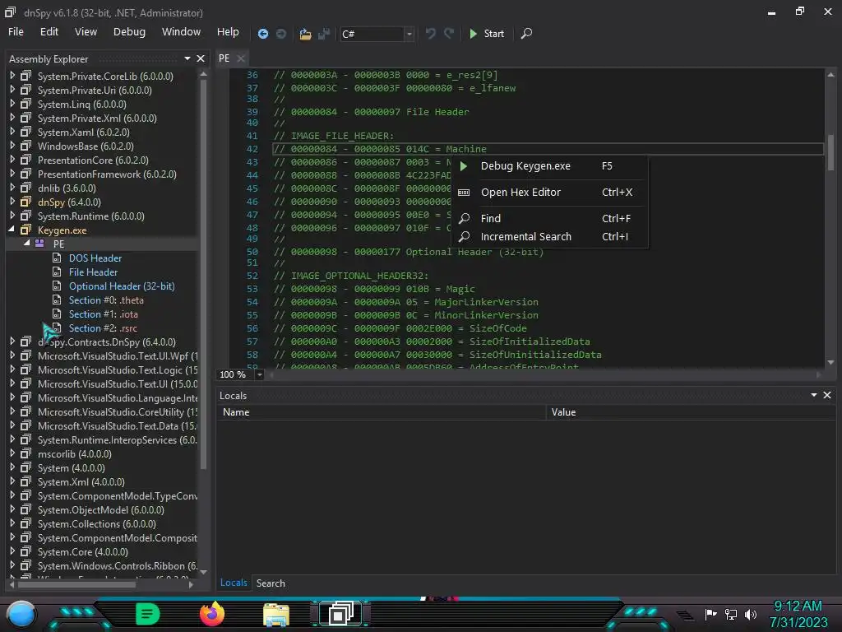
Task: Choose Incremental Search in context menu
Action: point(549,236)
